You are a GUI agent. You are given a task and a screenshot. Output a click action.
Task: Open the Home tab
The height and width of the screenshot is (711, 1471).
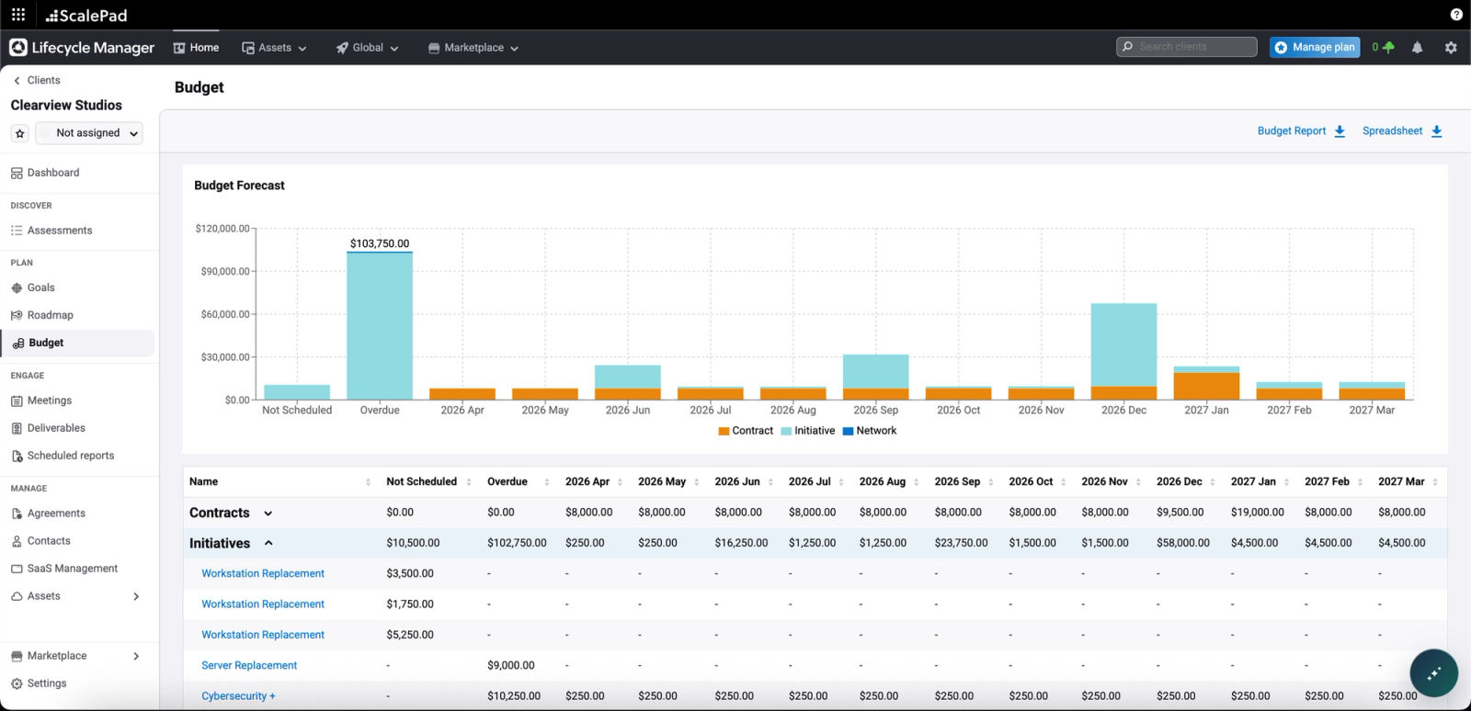coord(197,48)
